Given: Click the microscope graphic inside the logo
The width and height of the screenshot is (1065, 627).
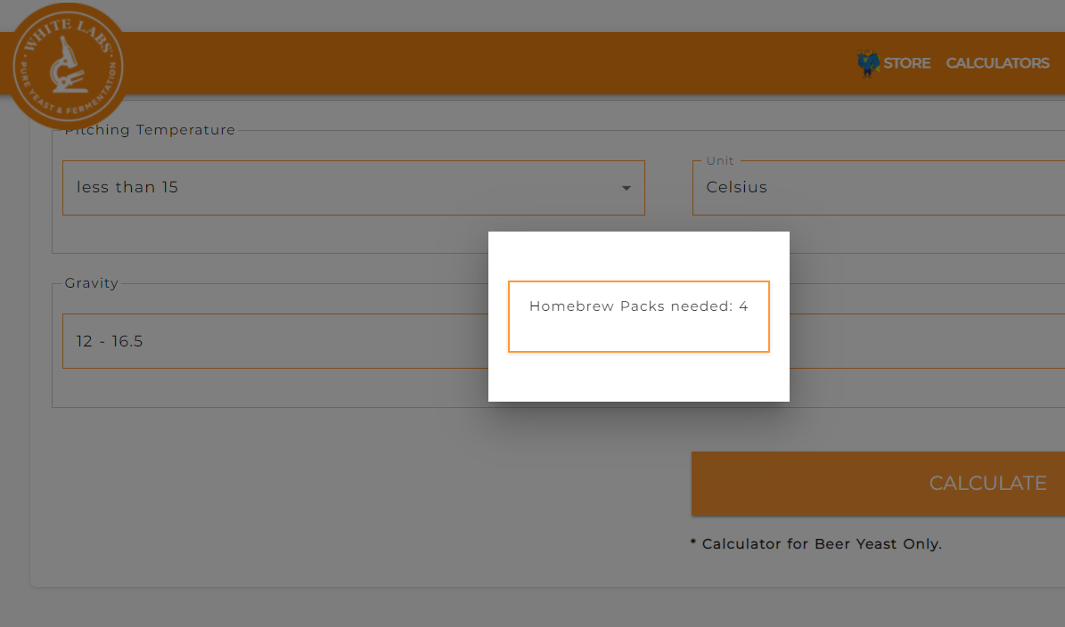Looking at the screenshot, I should (x=69, y=66).
